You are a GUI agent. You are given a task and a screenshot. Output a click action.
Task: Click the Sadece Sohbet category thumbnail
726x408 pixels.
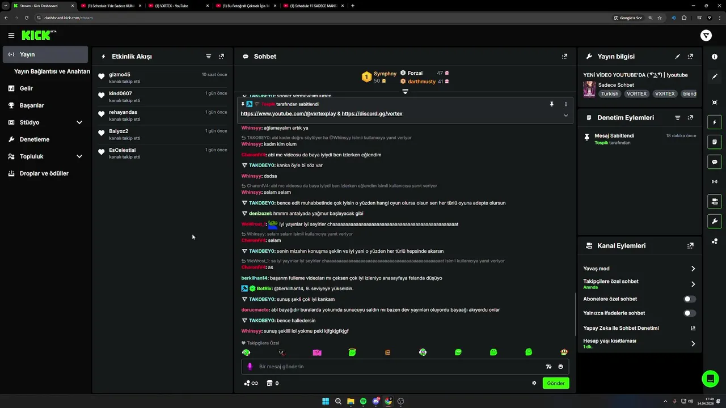(x=589, y=89)
